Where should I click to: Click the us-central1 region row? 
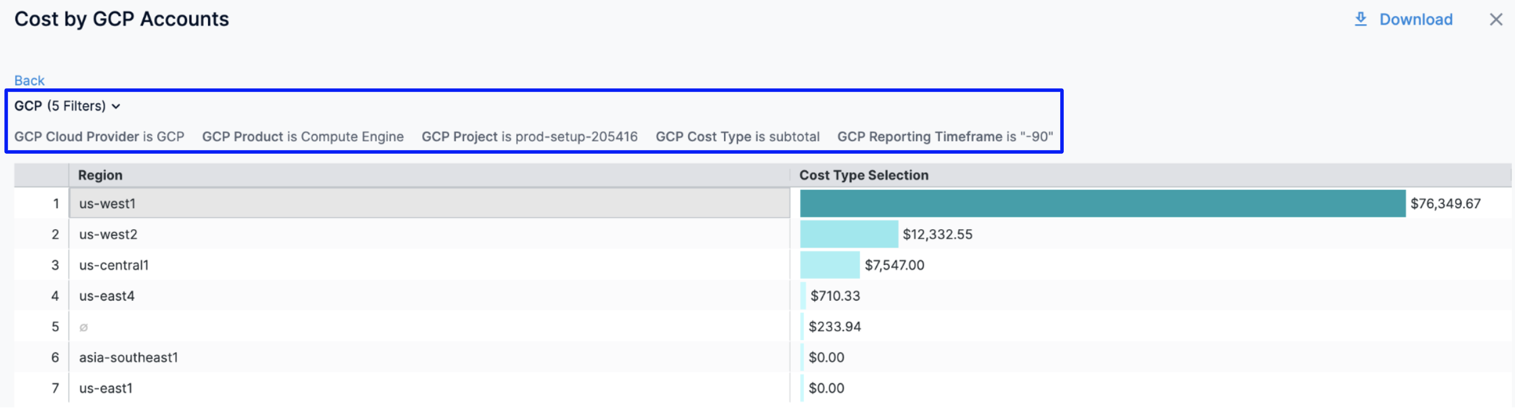(x=114, y=266)
